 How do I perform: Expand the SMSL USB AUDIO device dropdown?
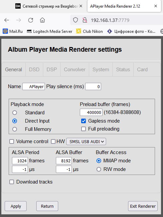86,141
